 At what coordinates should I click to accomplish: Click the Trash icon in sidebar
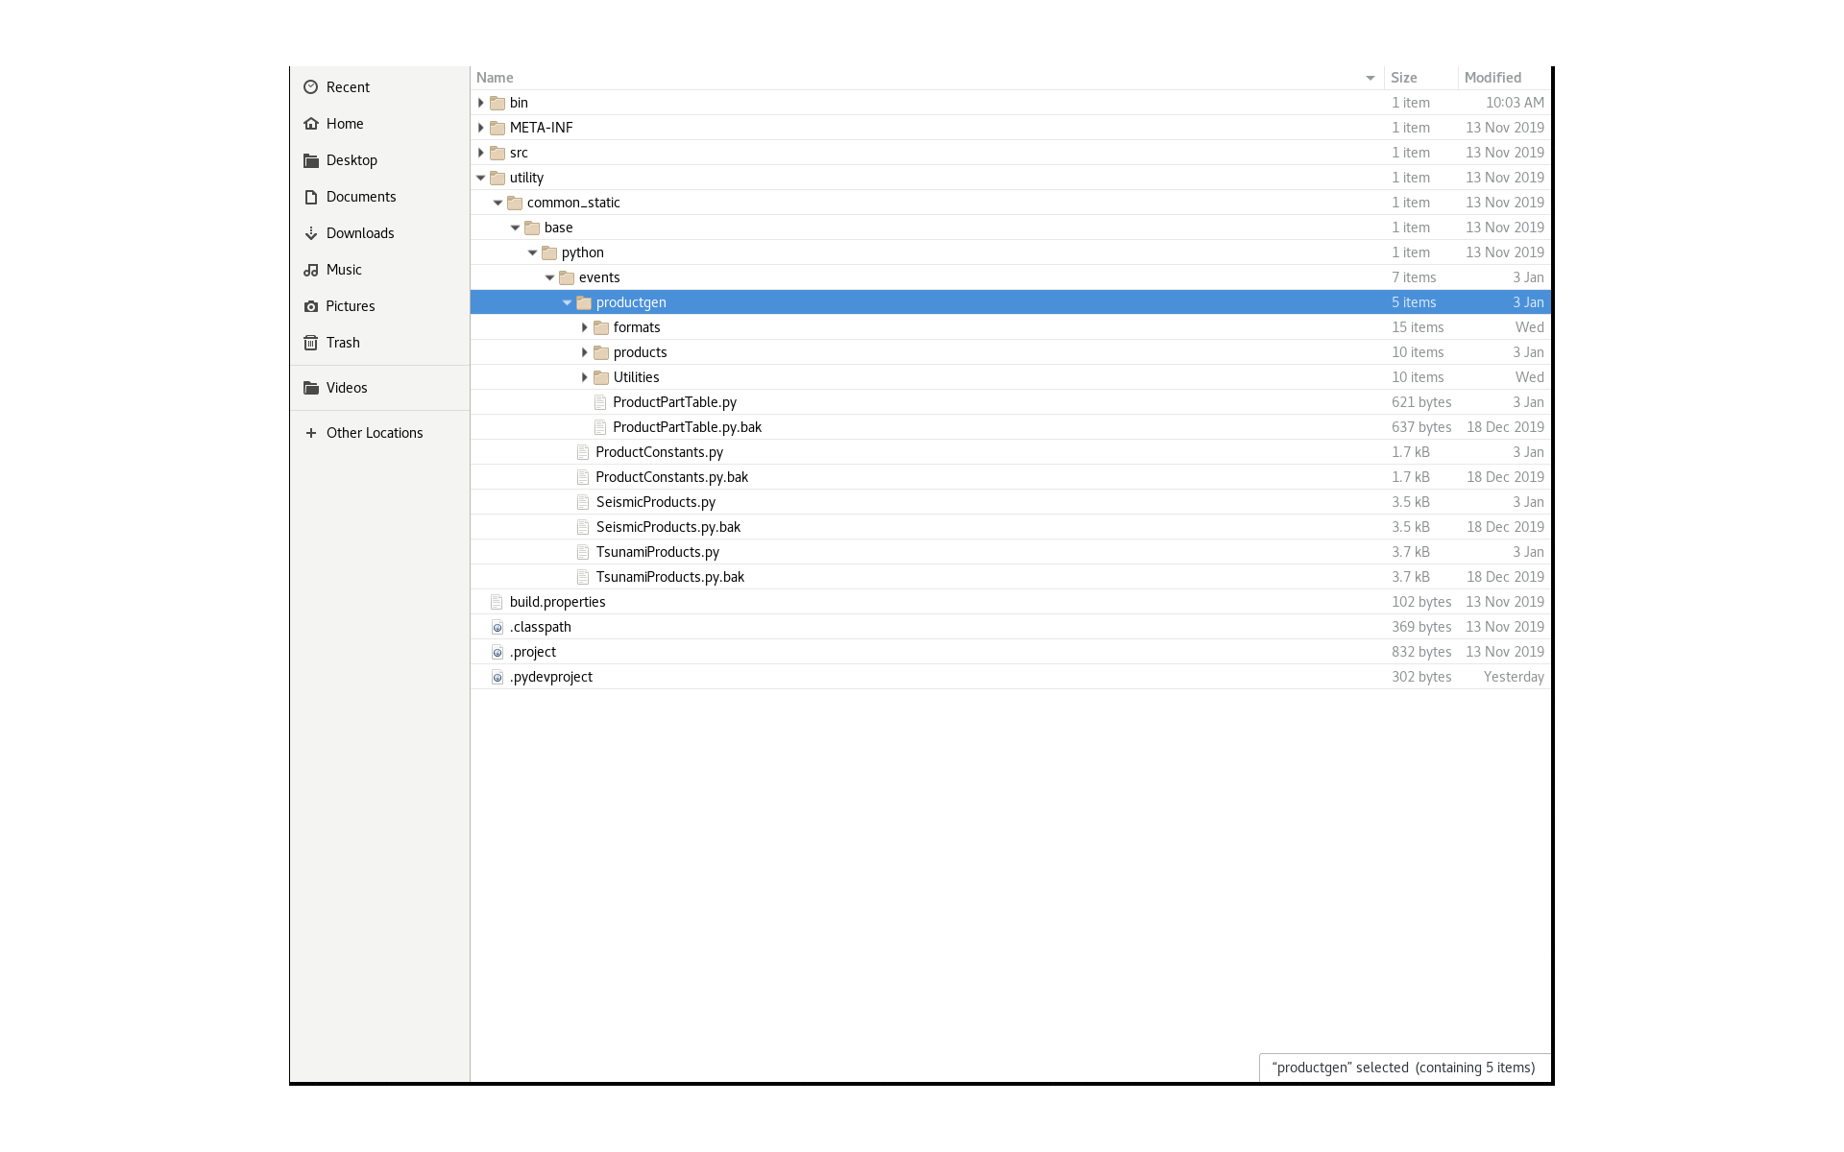click(310, 343)
